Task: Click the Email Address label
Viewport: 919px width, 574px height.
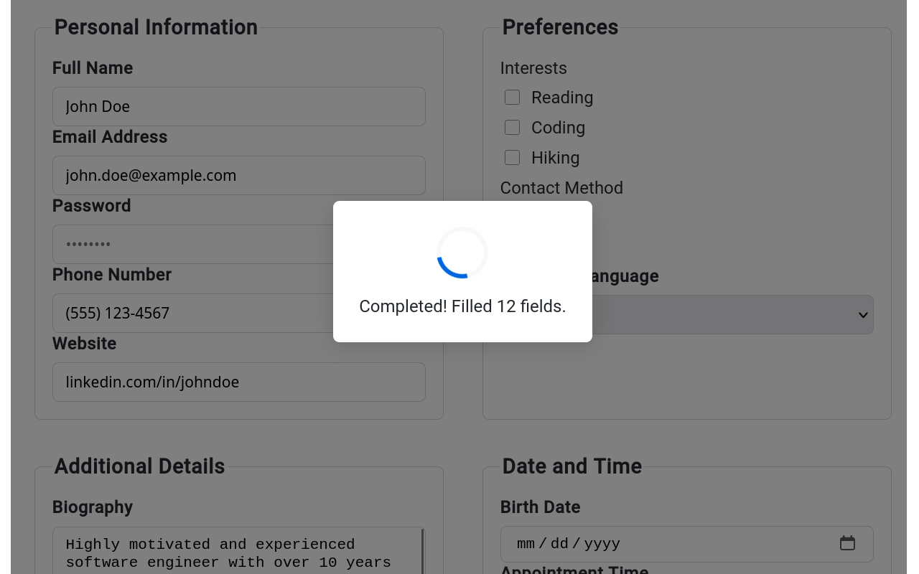Action: tap(110, 137)
